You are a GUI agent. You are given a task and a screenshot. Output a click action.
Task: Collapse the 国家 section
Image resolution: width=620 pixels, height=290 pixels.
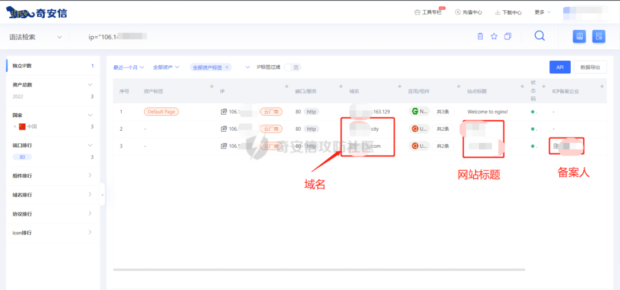click(x=90, y=115)
